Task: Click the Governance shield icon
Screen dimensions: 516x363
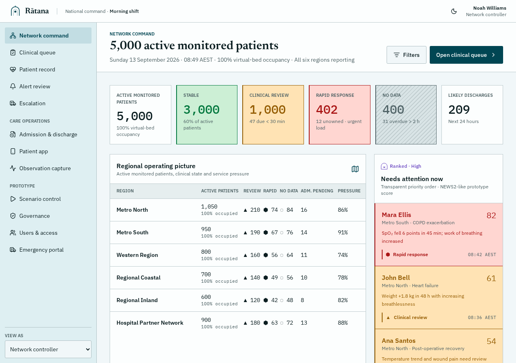Action: [x=13, y=216]
